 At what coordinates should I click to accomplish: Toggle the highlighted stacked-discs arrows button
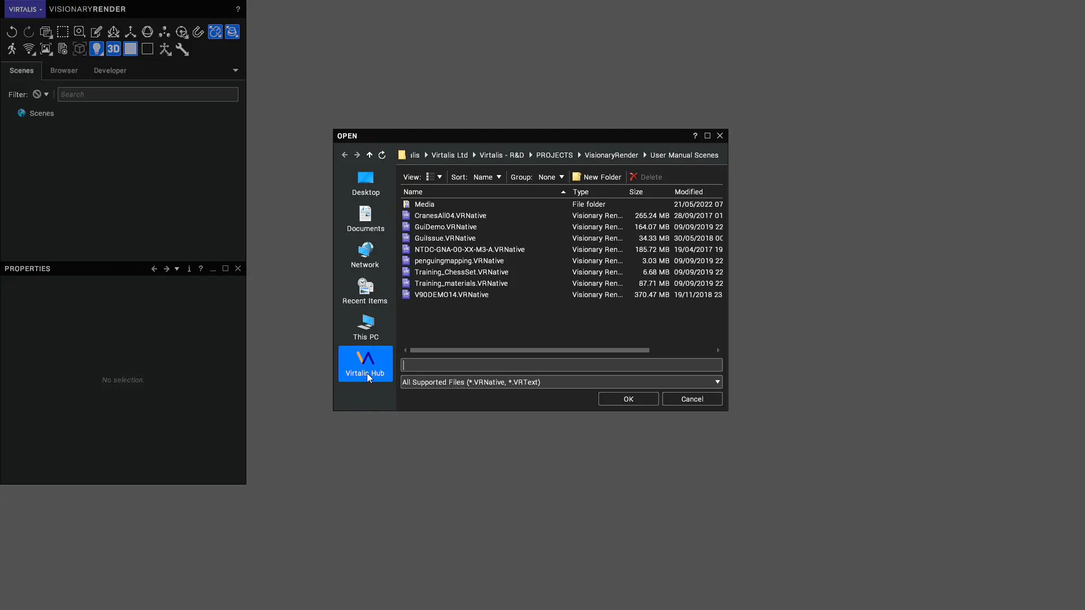pyautogui.click(x=232, y=32)
